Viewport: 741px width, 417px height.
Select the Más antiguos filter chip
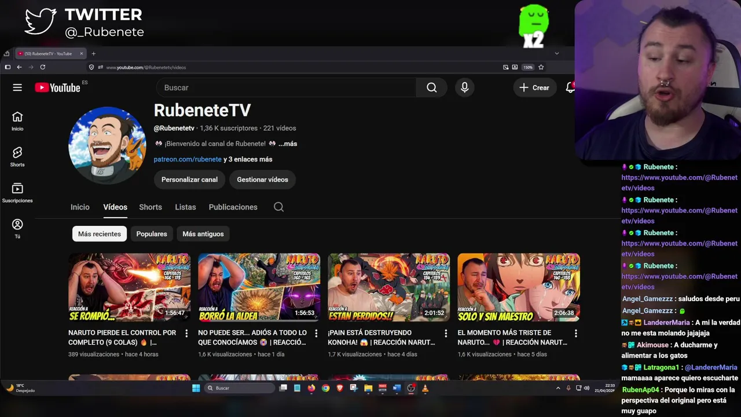coord(203,234)
